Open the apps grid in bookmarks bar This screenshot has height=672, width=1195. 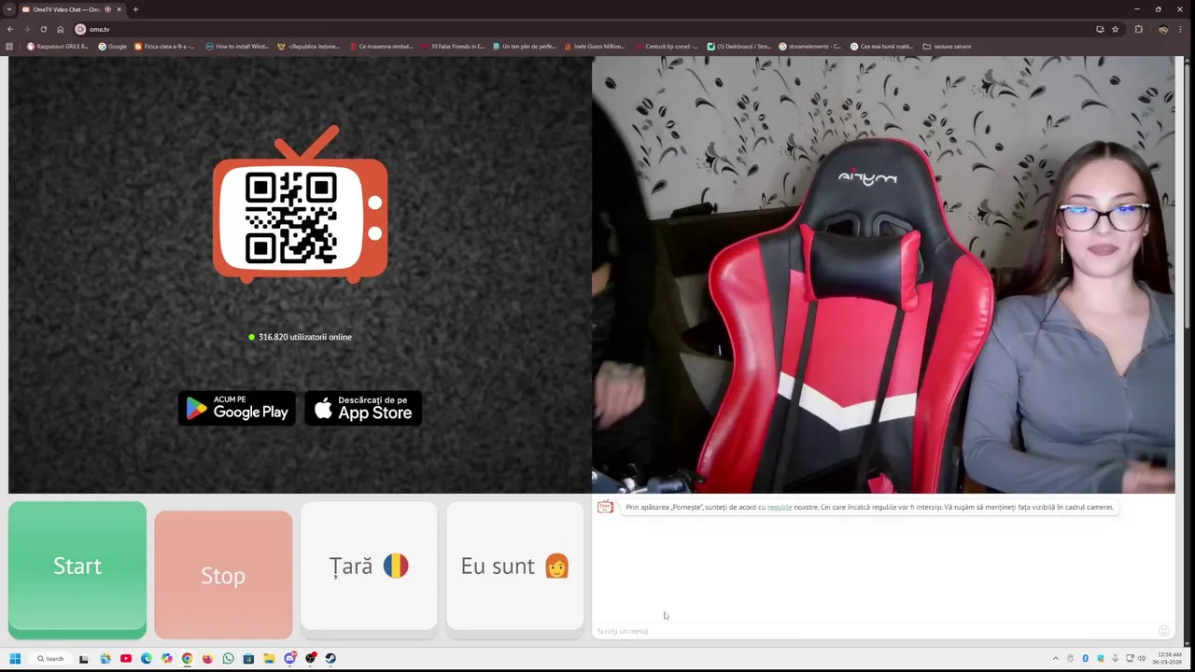point(9,46)
